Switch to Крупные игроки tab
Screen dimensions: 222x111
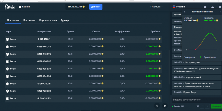pos(48,20)
